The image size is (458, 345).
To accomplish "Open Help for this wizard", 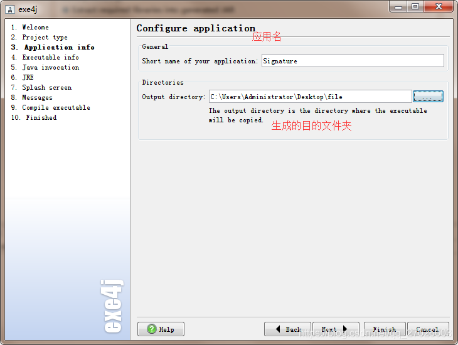I will 161,329.
